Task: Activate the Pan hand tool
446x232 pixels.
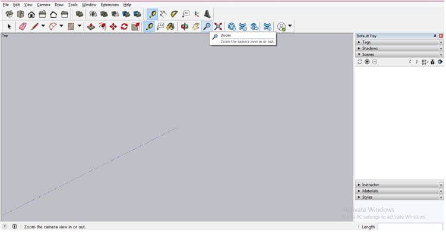Action: pyautogui.click(x=196, y=27)
